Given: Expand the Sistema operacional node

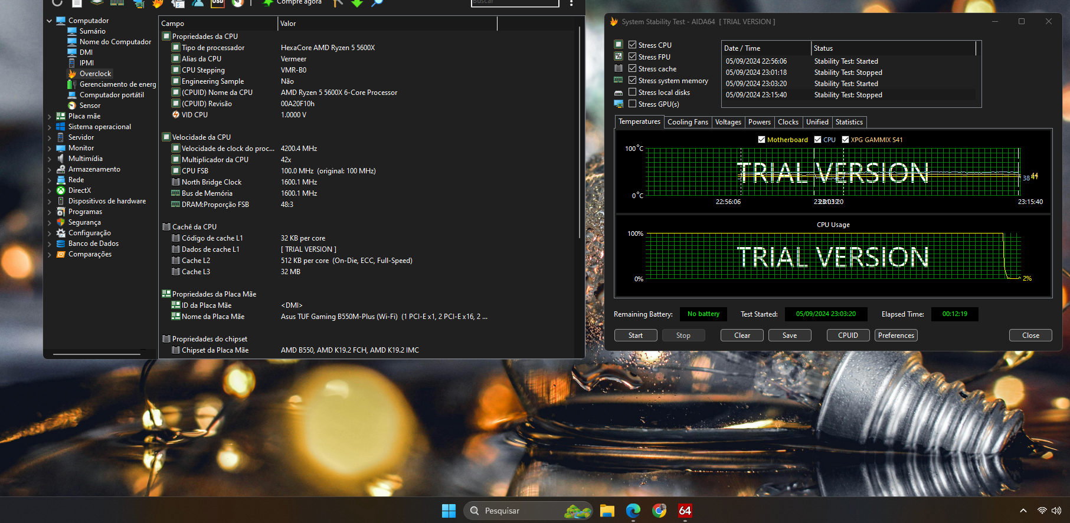Looking at the screenshot, I should 50,127.
